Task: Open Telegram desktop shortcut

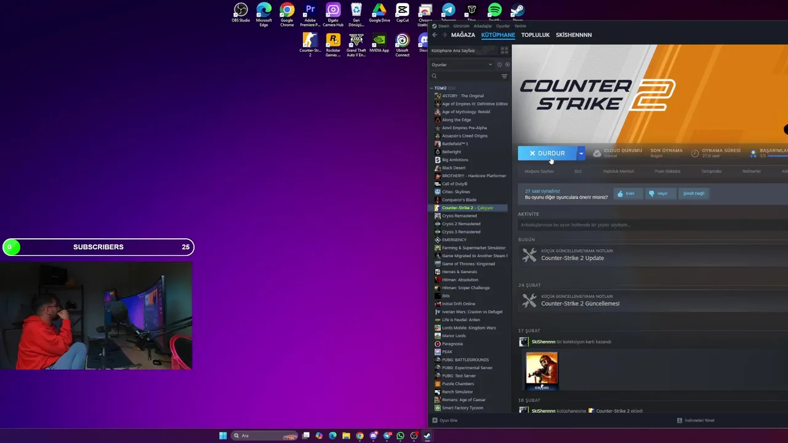Action: click(x=448, y=11)
